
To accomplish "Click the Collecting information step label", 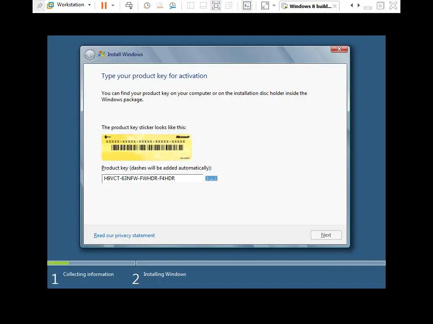I will pos(88,274).
